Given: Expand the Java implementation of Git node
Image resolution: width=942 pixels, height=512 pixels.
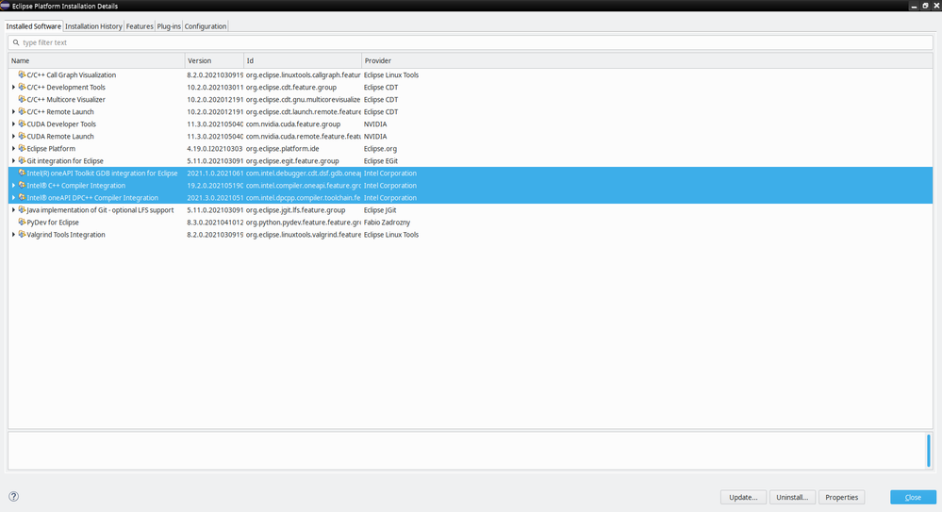Looking at the screenshot, I should pos(13,209).
